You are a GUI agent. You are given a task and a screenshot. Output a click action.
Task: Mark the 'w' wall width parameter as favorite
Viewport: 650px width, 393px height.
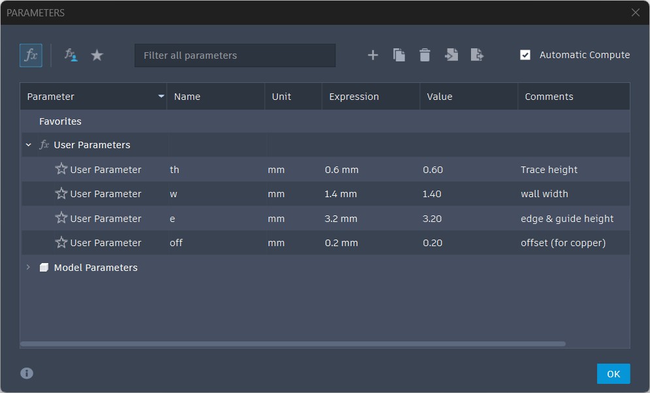61,194
